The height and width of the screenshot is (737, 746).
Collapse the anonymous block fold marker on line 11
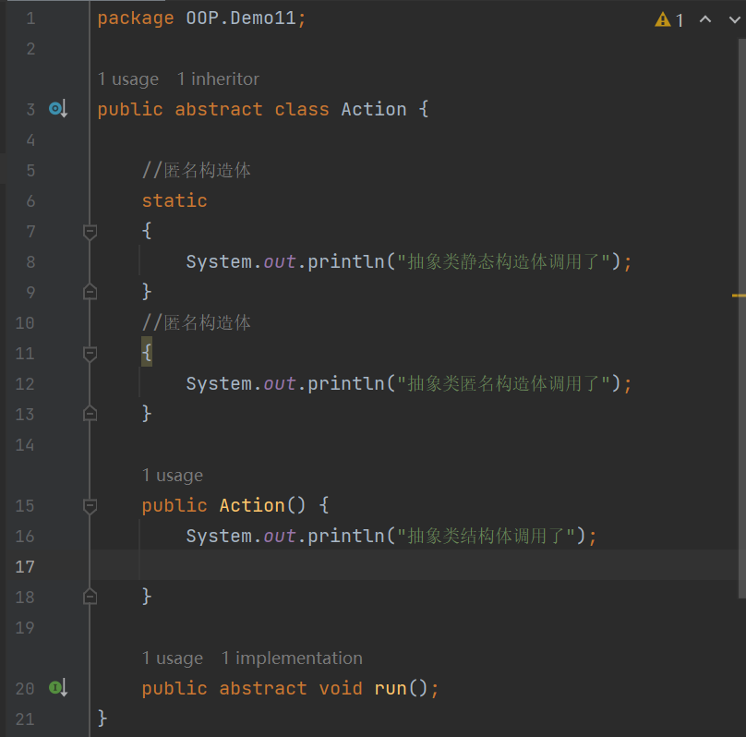pos(90,354)
